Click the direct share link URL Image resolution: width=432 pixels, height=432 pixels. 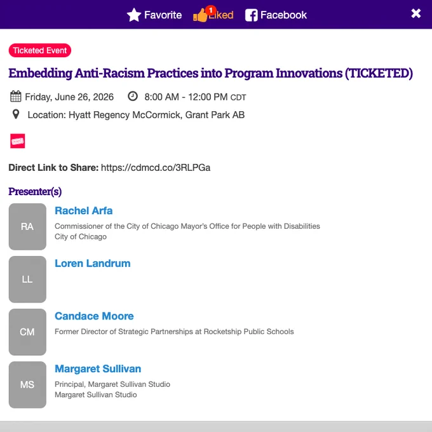click(x=156, y=168)
